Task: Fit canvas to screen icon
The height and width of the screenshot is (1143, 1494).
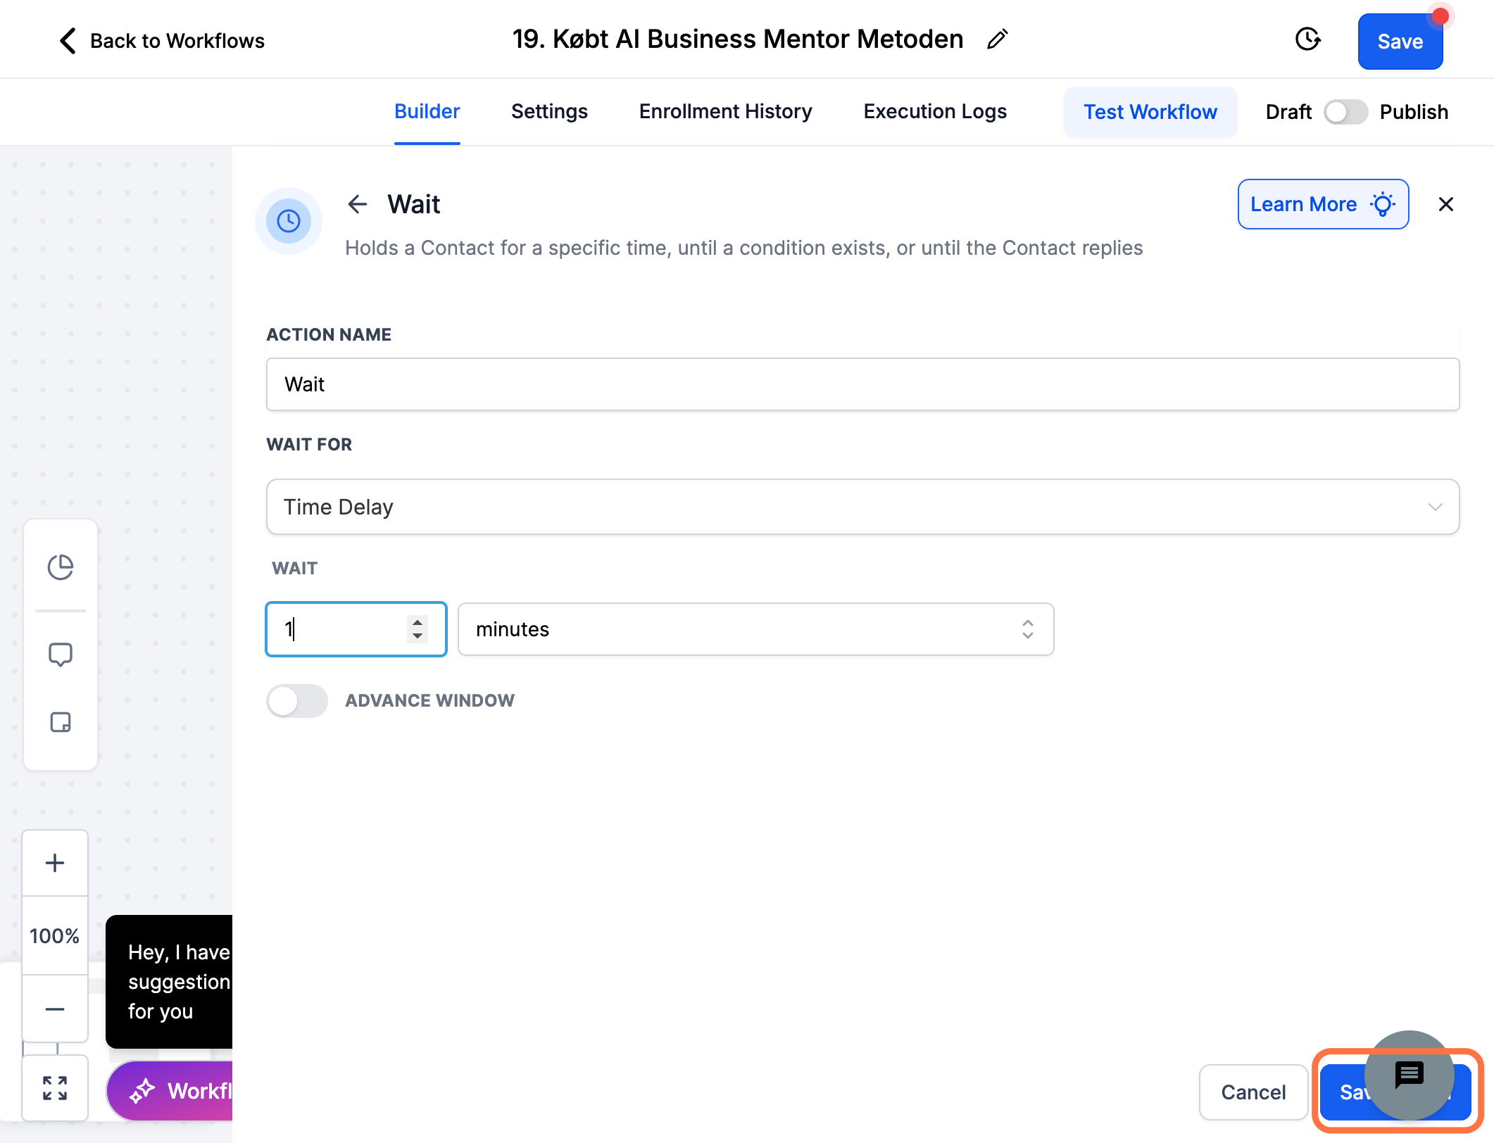Action: point(55,1088)
